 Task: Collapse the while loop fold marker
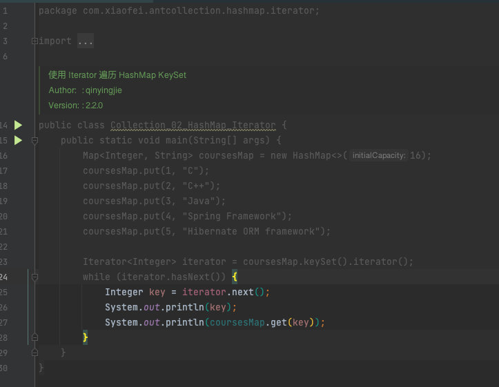tap(35, 277)
